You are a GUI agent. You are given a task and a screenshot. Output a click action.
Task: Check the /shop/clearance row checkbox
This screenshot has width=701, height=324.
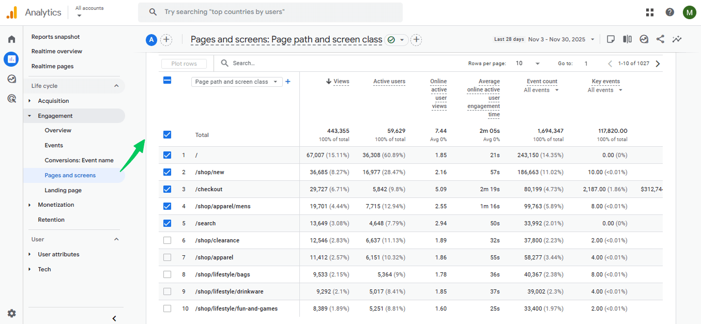[x=167, y=240]
